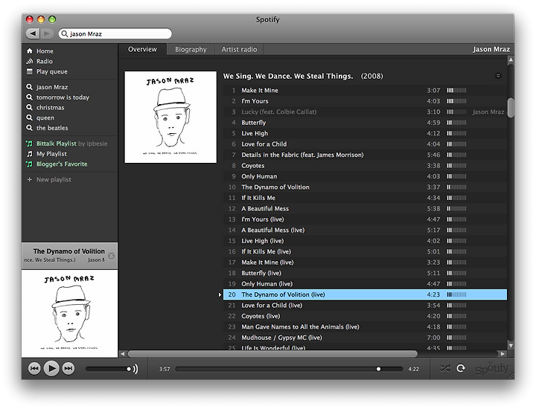Select track 6 Love for a Child

365,144
